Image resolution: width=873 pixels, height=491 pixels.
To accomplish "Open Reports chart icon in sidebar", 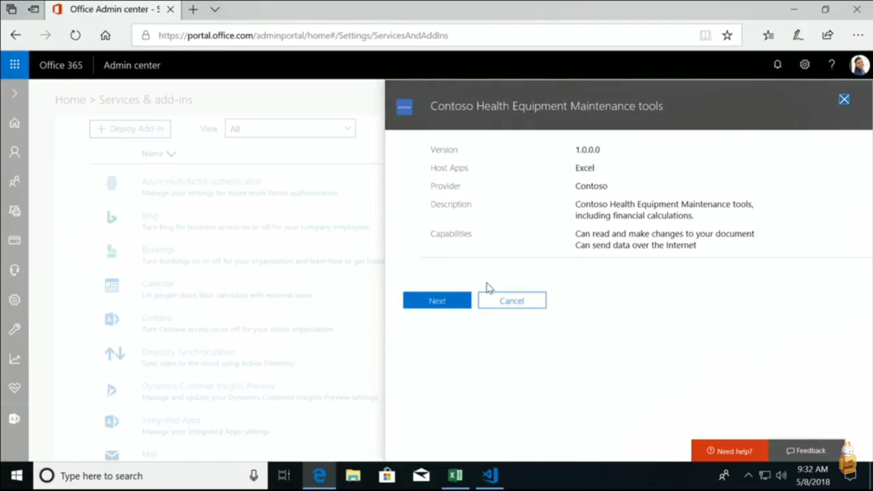I will [14, 359].
